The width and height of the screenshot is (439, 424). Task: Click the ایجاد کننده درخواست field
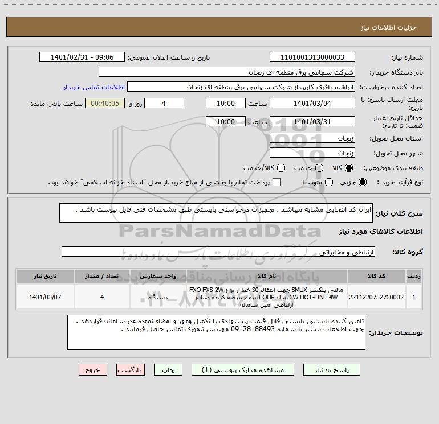point(241,87)
